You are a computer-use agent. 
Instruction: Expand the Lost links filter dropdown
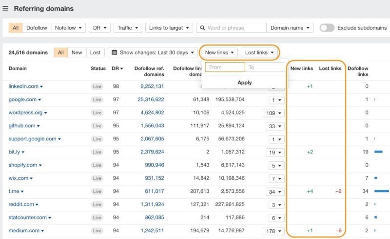coord(259,52)
